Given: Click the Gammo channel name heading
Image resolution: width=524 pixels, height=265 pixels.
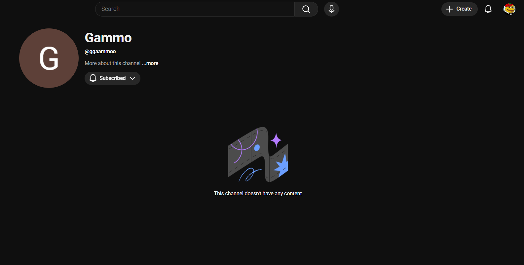Looking at the screenshot, I should click(108, 38).
